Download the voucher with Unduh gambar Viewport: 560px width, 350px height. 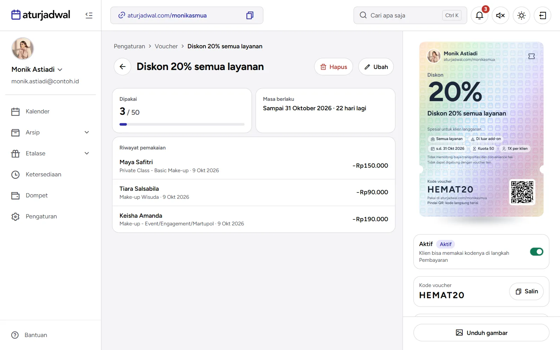click(x=481, y=332)
